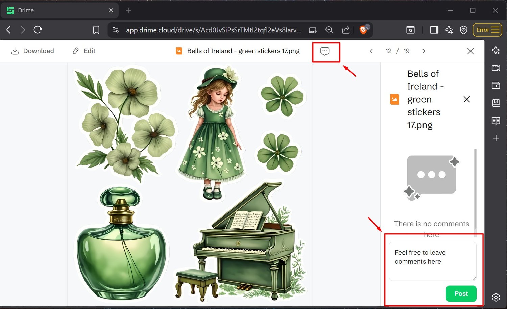Image resolution: width=507 pixels, height=309 pixels.
Task: Click the find-in-page toolbar icon
Action: click(410, 30)
